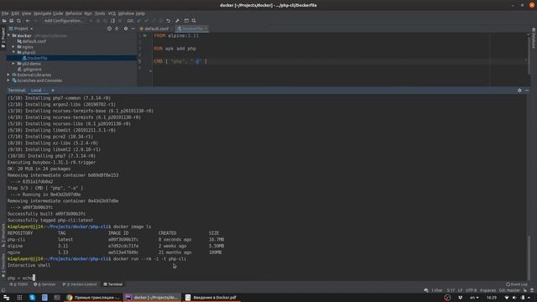537x302 pixels.
Task: Open the Refactor menu
Action: tap(74, 13)
